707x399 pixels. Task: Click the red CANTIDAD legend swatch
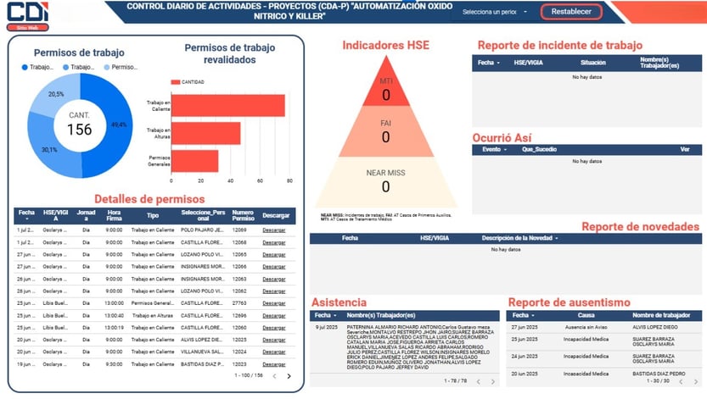(176, 82)
